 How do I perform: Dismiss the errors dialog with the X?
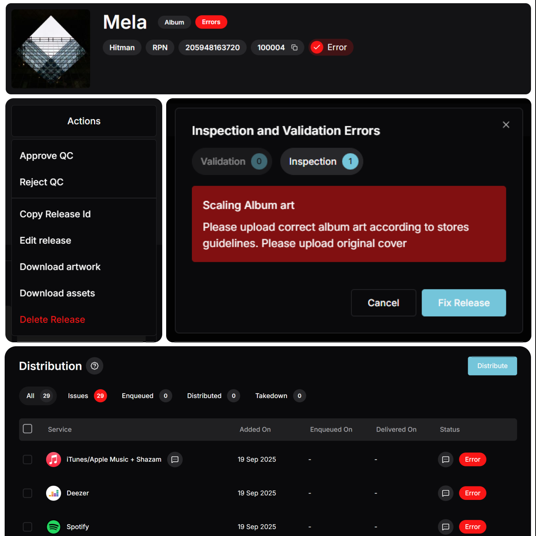tap(506, 125)
